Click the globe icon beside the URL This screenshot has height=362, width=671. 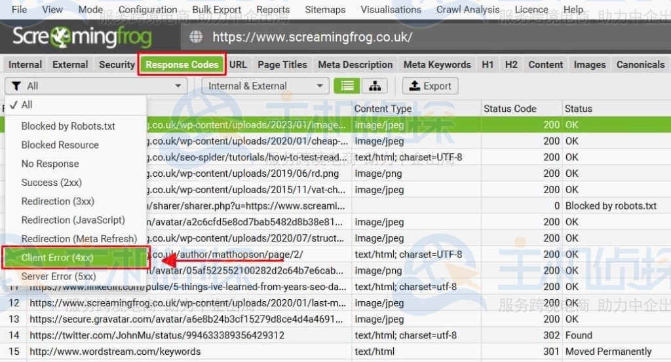click(x=196, y=37)
